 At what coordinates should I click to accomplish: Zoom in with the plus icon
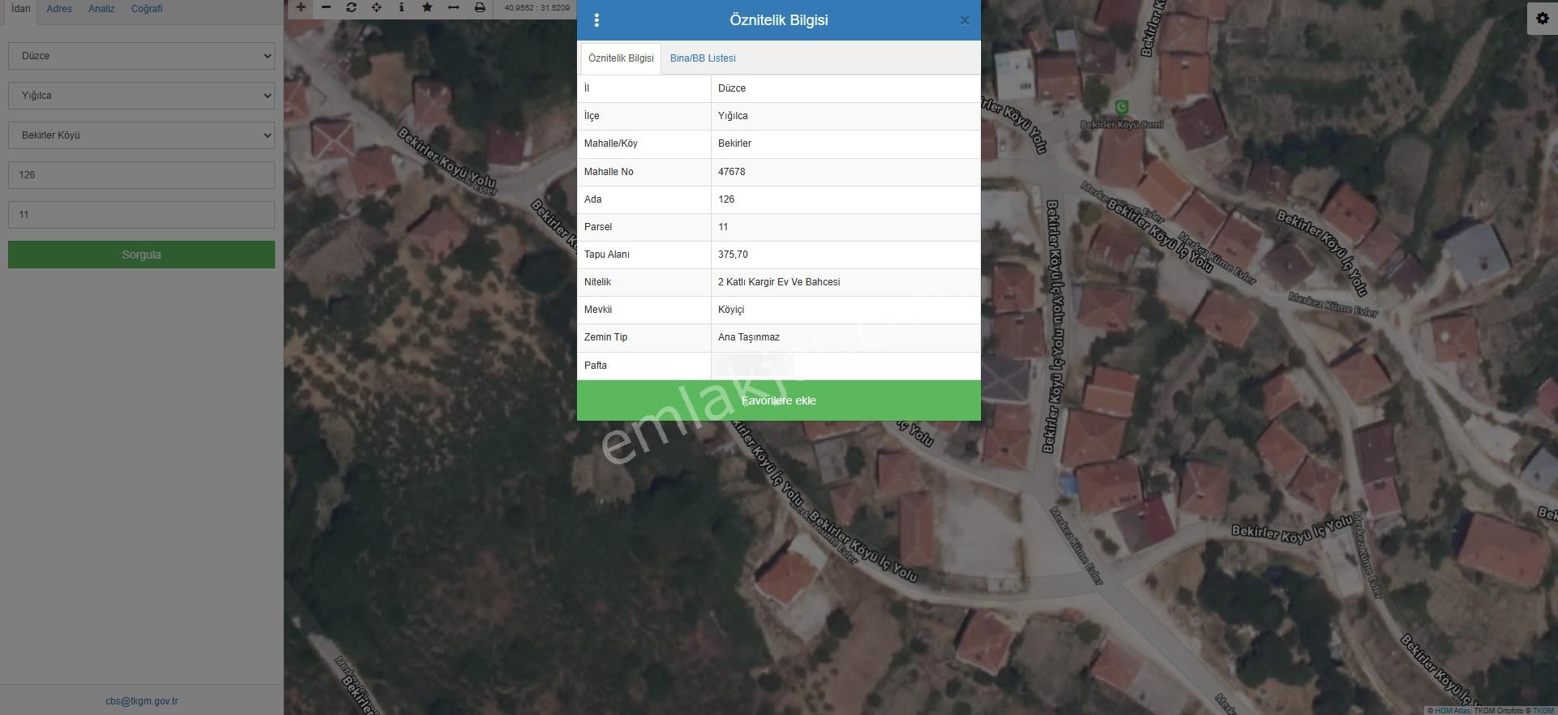(301, 7)
